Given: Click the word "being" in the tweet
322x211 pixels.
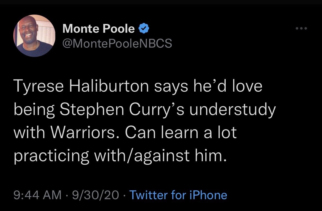Looking at the screenshot, I should click(34, 110).
